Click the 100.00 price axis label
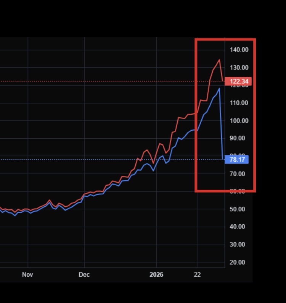Viewport: 286px width, 303px height. click(239, 121)
